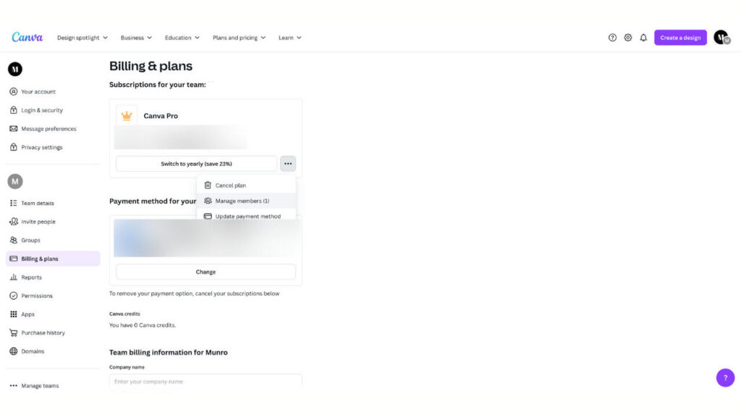Open Manage teams

point(40,385)
